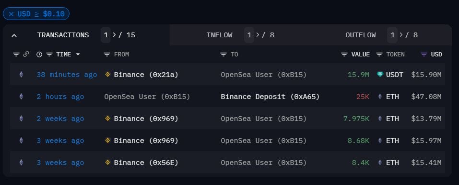
Task: Open Binance (0x21a) sender address
Action: (x=146, y=75)
